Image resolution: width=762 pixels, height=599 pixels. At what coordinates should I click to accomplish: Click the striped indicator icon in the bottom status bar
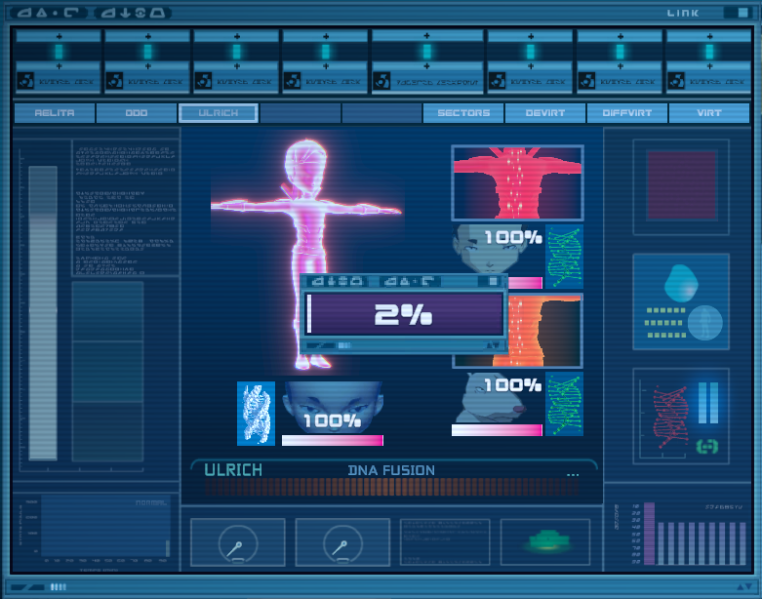point(59,587)
